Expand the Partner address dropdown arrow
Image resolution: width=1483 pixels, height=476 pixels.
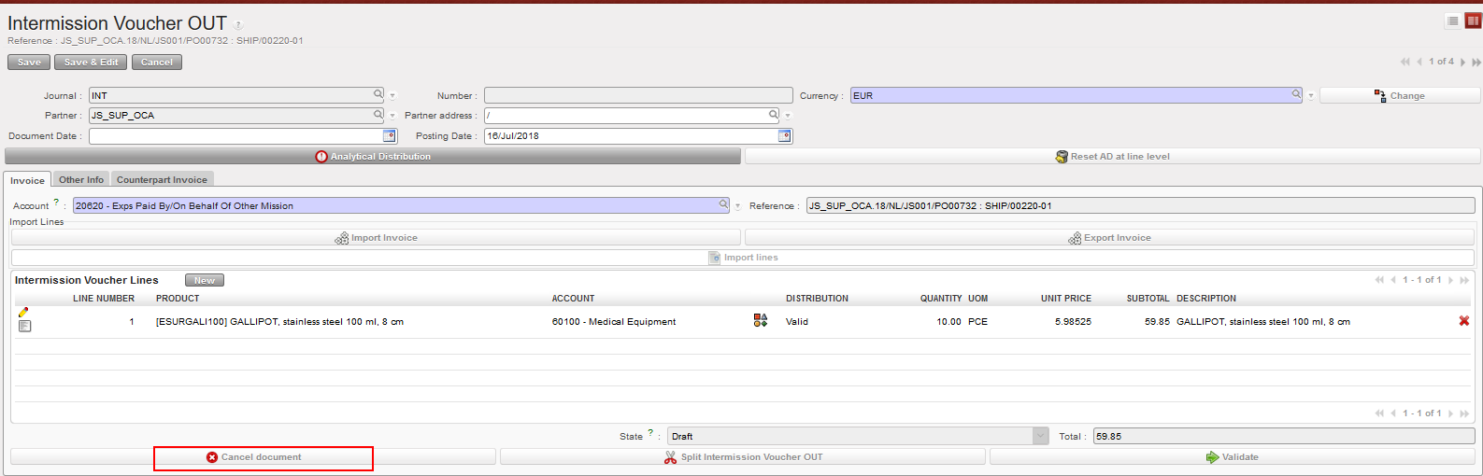[x=788, y=116]
